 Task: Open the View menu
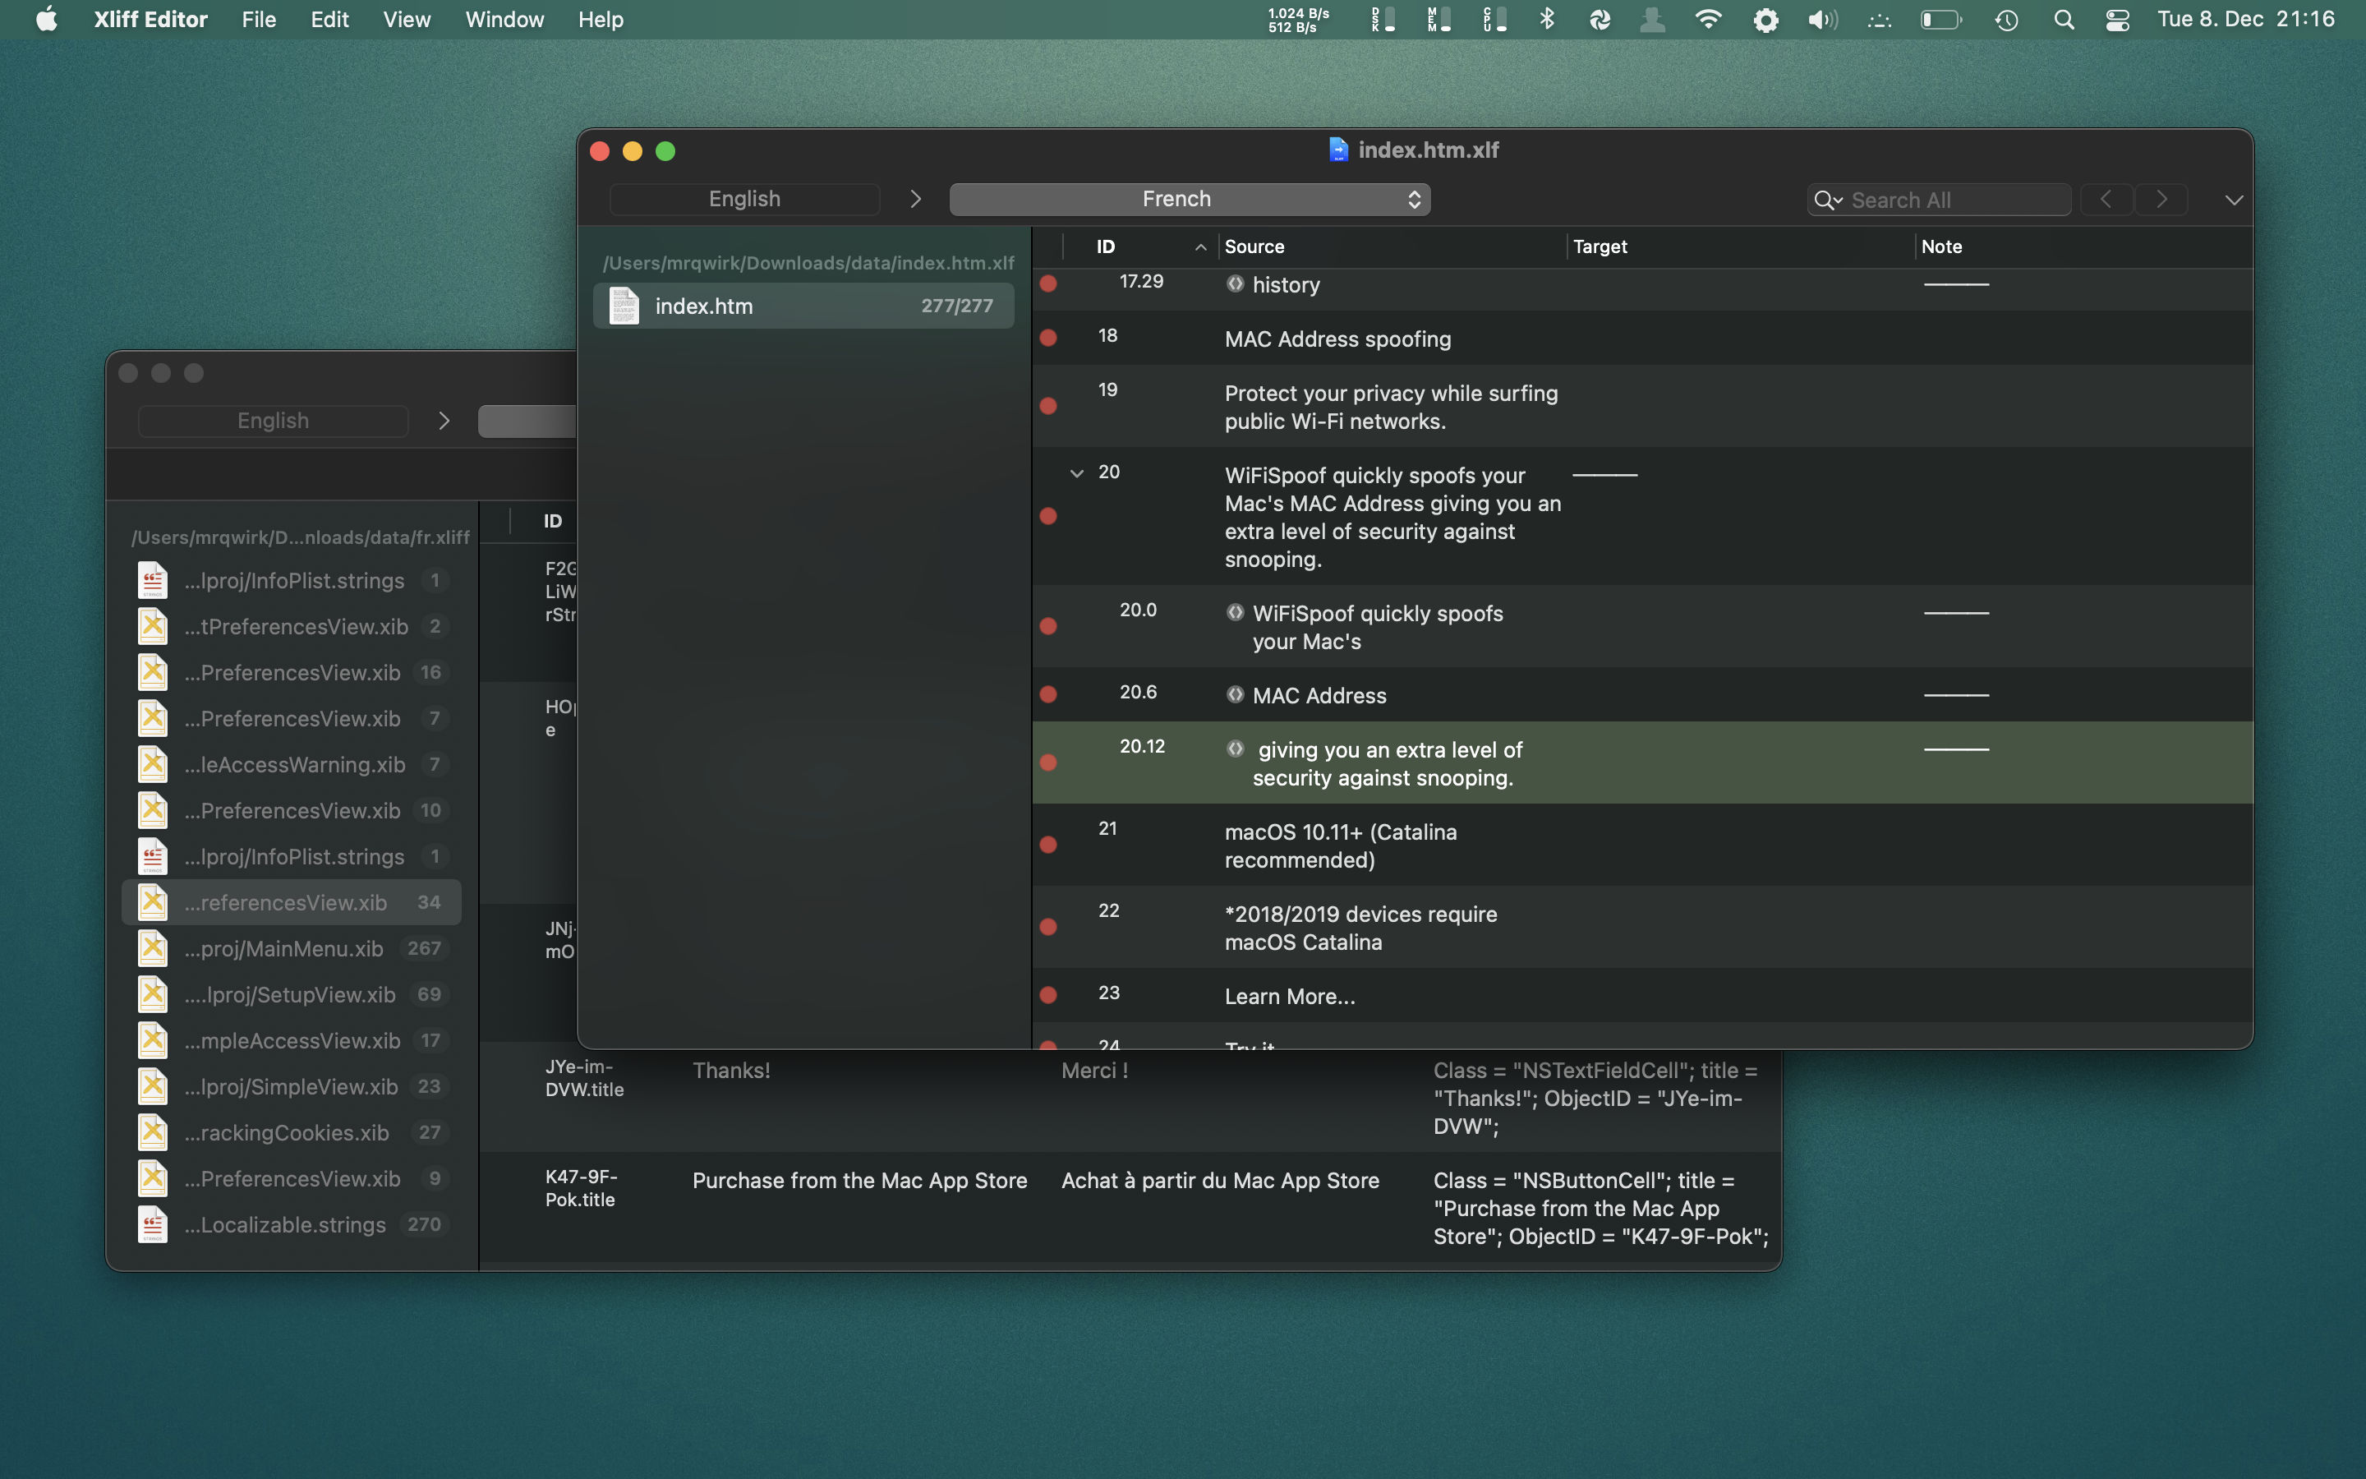pyautogui.click(x=407, y=20)
